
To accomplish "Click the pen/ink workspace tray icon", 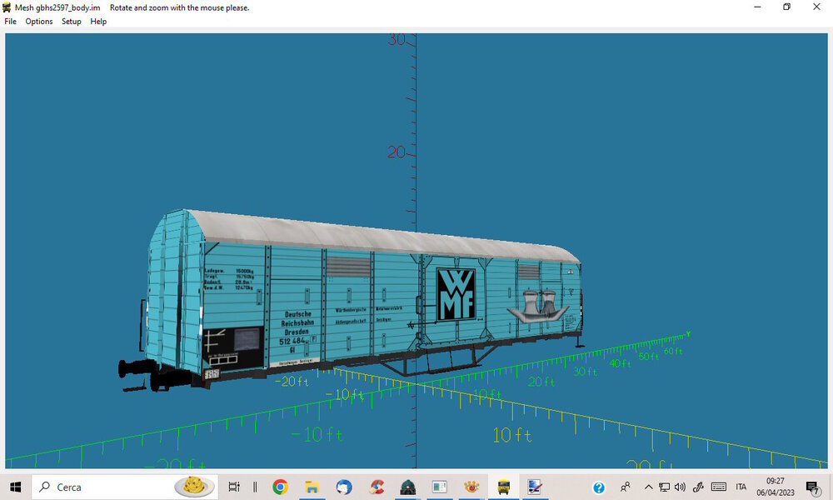I will pyautogui.click(x=698, y=487).
